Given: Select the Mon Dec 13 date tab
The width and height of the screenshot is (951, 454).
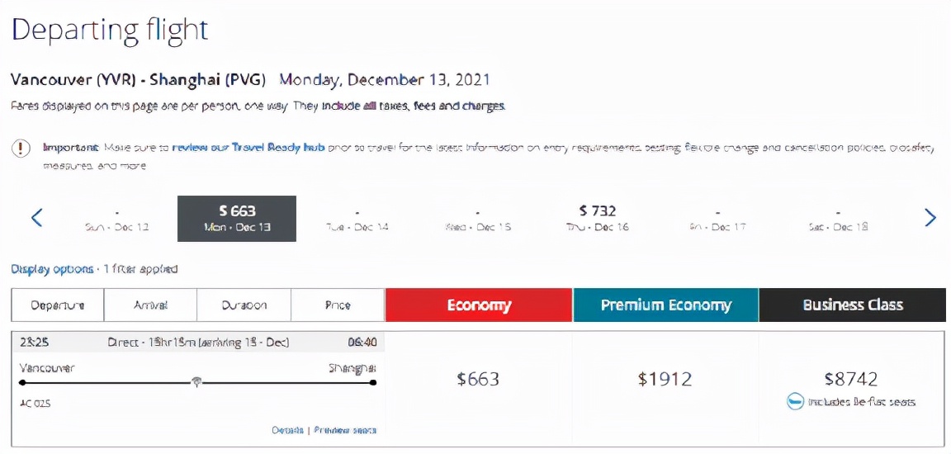Looking at the screenshot, I should click(x=237, y=219).
